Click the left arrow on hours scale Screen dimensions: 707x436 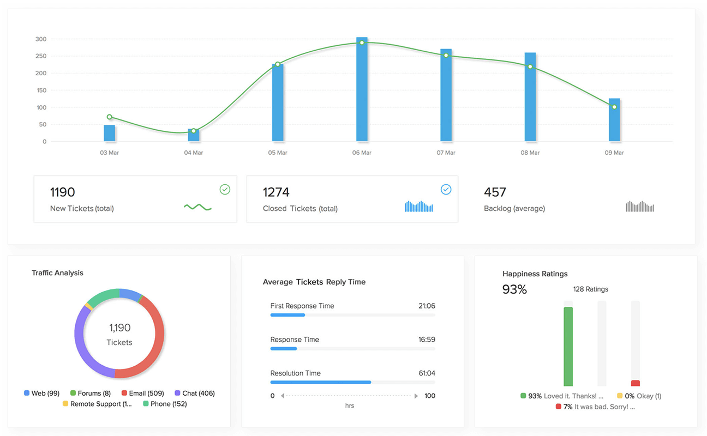pyautogui.click(x=283, y=396)
